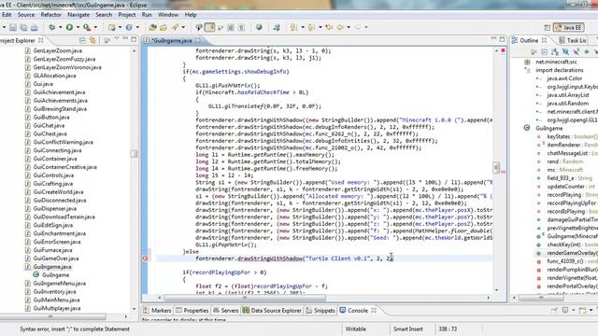Go to last edit location icon

(329, 27)
